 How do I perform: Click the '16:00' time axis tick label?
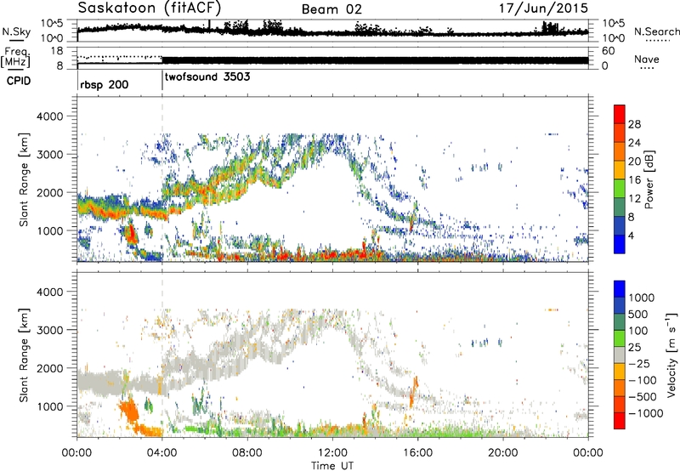[417, 453]
